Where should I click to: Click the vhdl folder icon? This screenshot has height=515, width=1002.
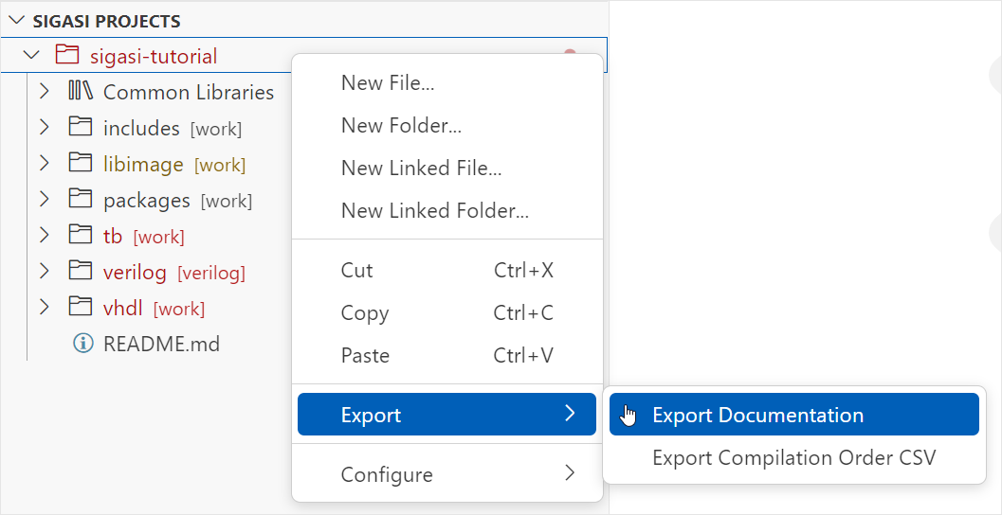click(x=81, y=309)
